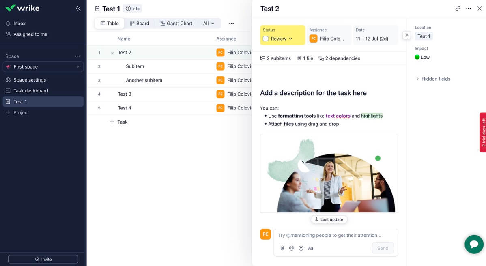Insert a mention with the @ icon
Image resolution: width=486 pixels, height=266 pixels.
tap(291, 248)
